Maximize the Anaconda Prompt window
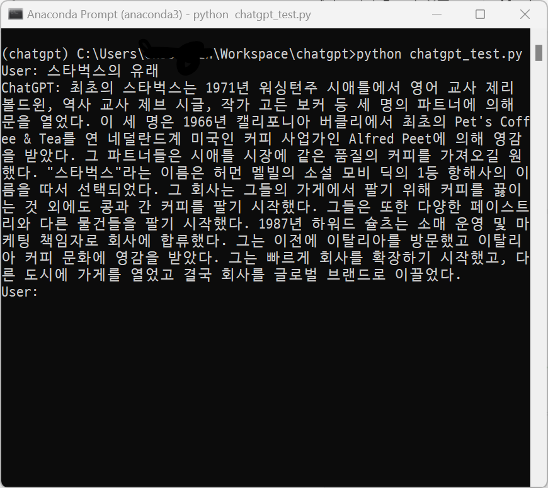The height and width of the screenshot is (488, 548). (x=480, y=14)
